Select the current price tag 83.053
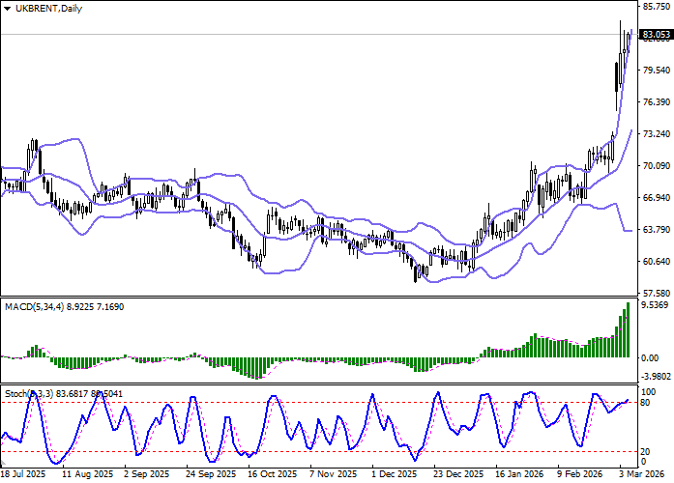Screen dimensions: 674x483 click(x=656, y=35)
